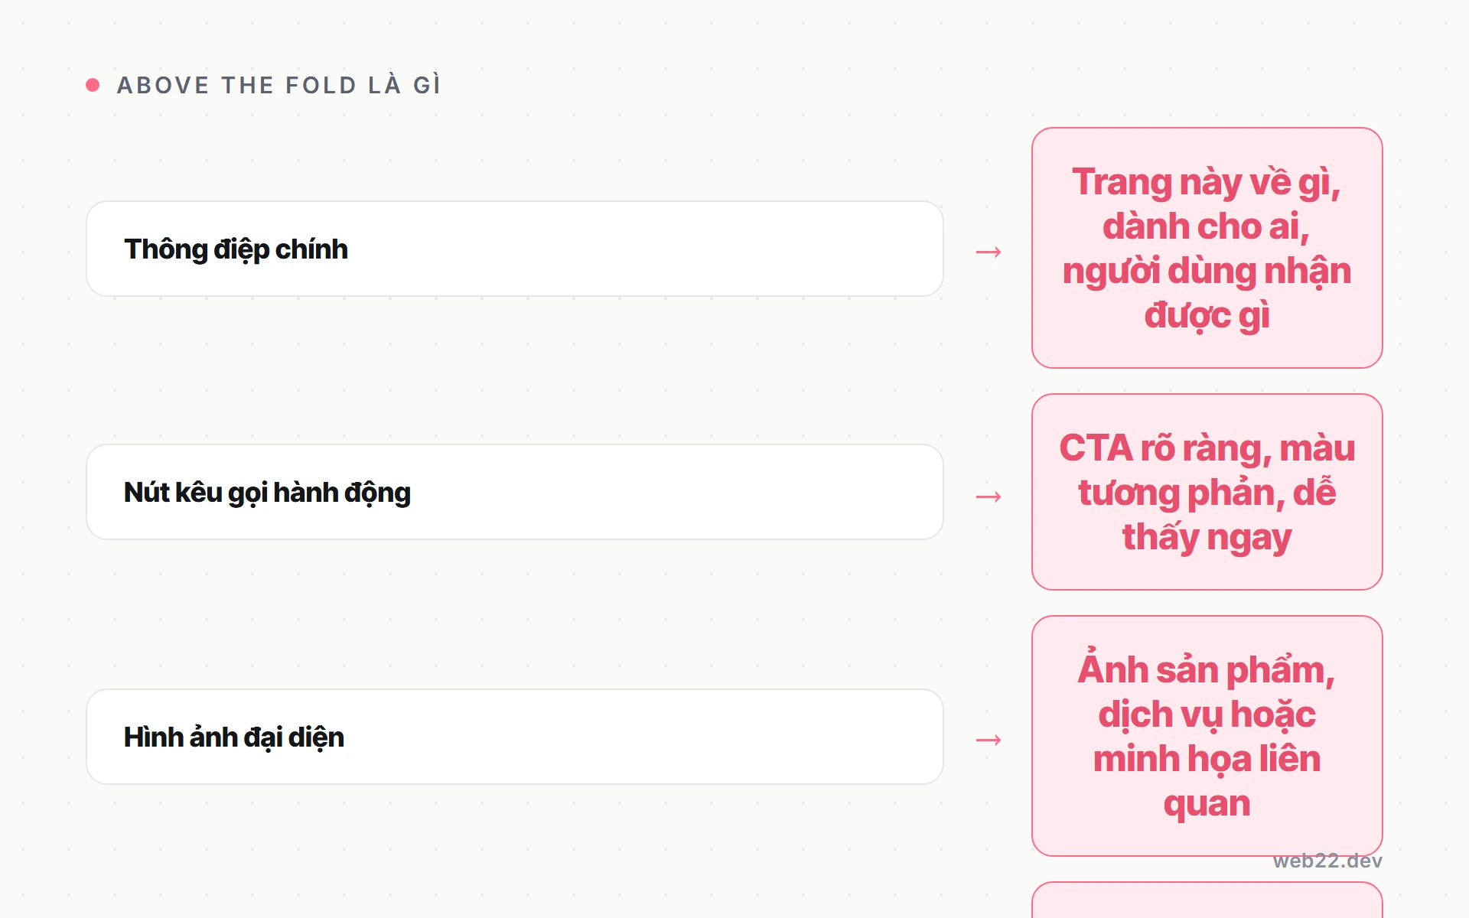Click the words 'được gì' in first pink card
Image resolution: width=1469 pixels, height=918 pixels.
point(1207,316)
